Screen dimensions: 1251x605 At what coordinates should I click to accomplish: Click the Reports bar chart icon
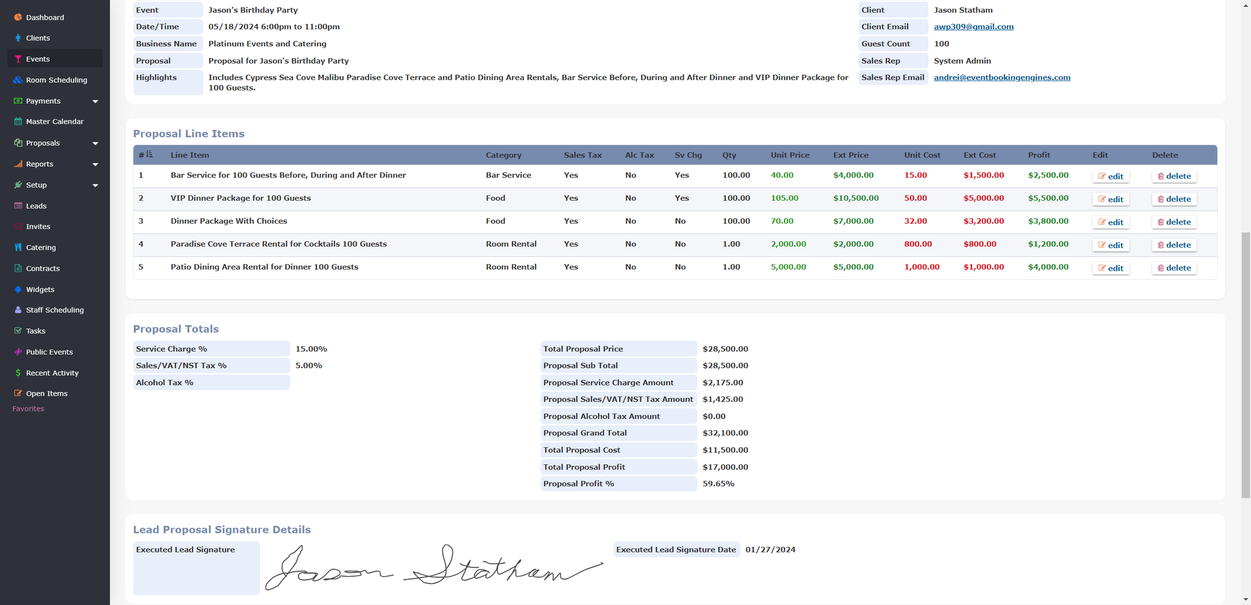pos(18,164)
